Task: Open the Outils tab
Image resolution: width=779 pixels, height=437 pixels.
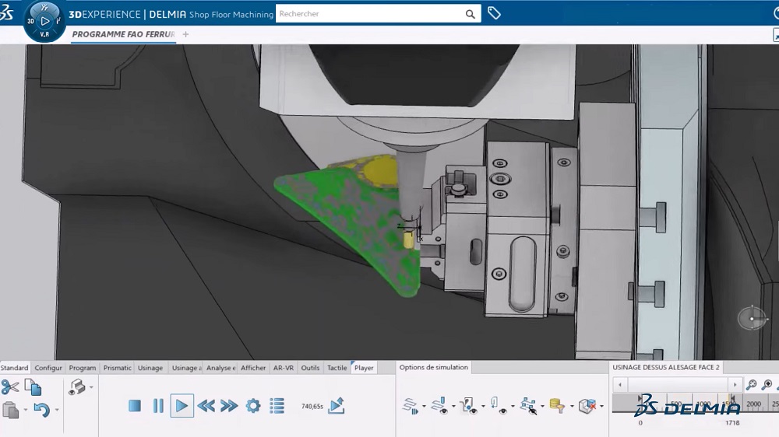Action: [x=311, y=368]
